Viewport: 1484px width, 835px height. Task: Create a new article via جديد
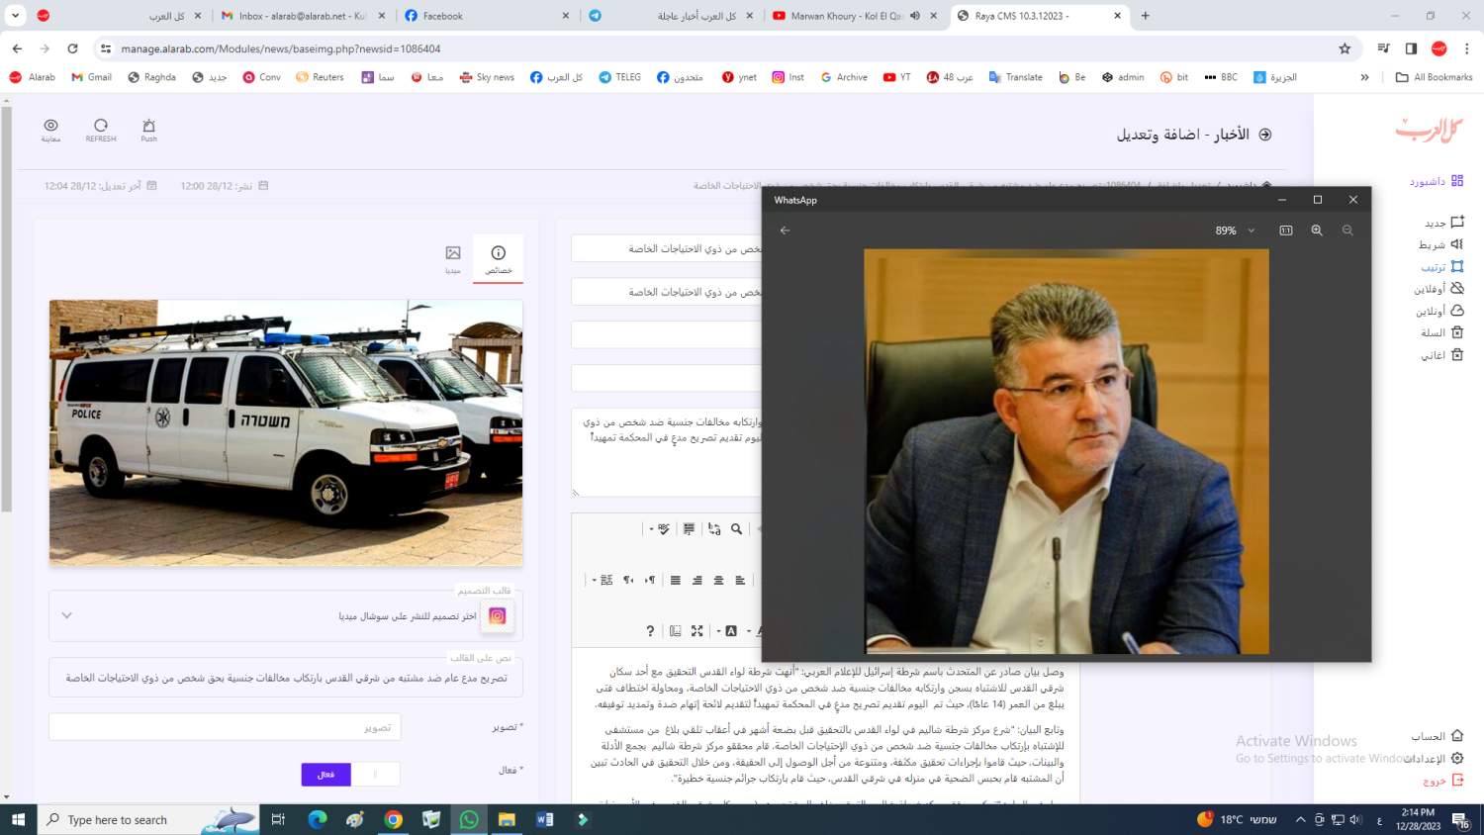click(1443, 223)
